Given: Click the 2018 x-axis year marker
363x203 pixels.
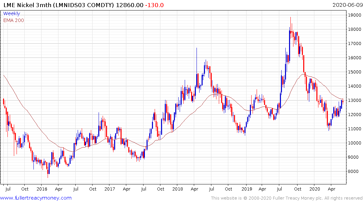Looking at the screenshot, I should pos(178,189).
